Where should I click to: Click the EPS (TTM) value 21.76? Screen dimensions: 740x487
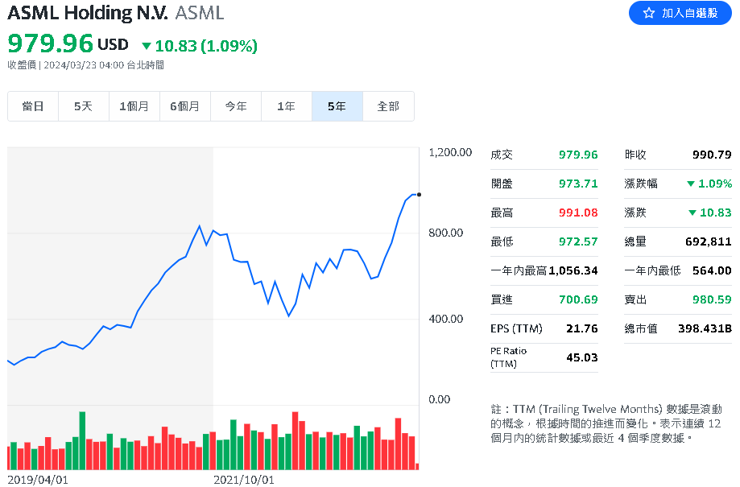click(582, 328)
